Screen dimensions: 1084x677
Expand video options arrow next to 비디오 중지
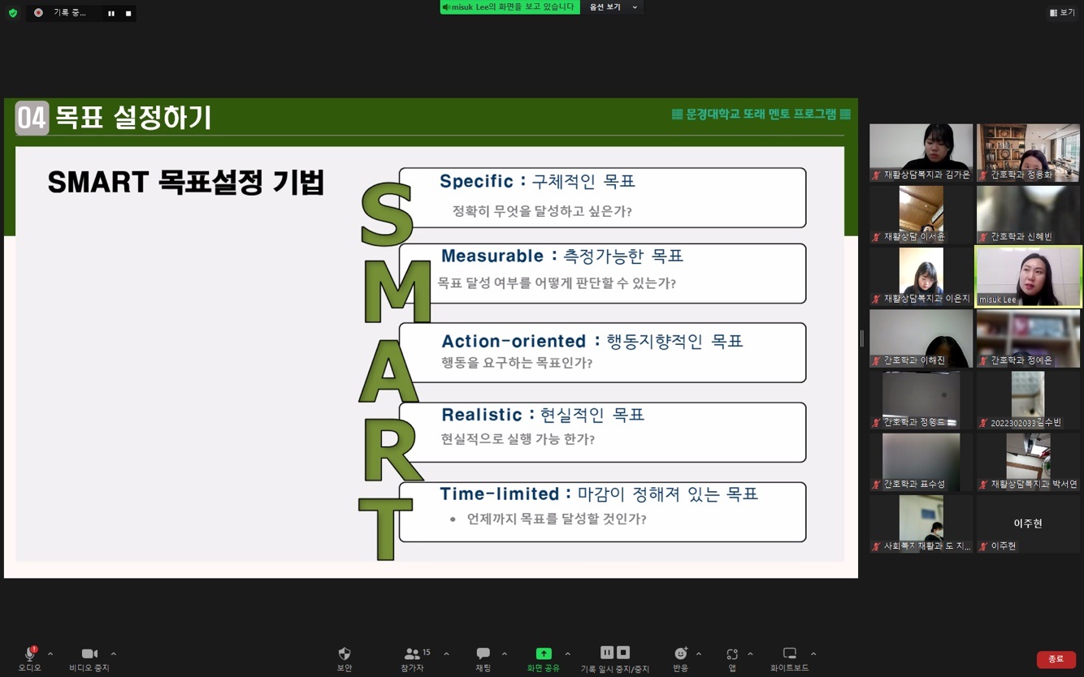click(114, 653)
